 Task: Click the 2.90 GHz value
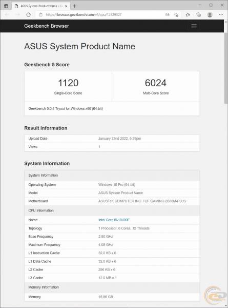pyautogui.click(x=106, y=237)
